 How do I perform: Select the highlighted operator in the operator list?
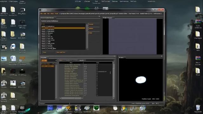click(48, 66)
